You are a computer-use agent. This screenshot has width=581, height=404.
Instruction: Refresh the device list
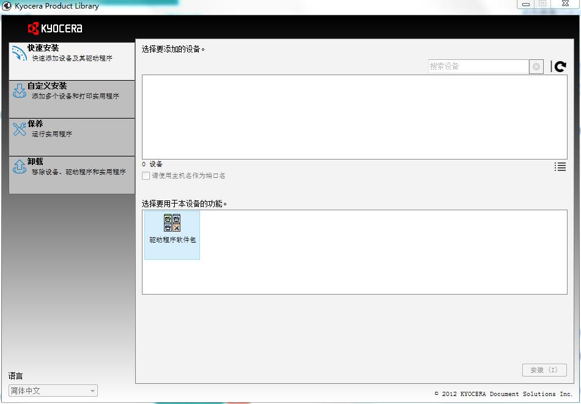click(560, 67)
